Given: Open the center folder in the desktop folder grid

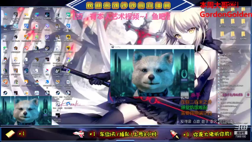Looking at the screenshot, I should 233,22.
